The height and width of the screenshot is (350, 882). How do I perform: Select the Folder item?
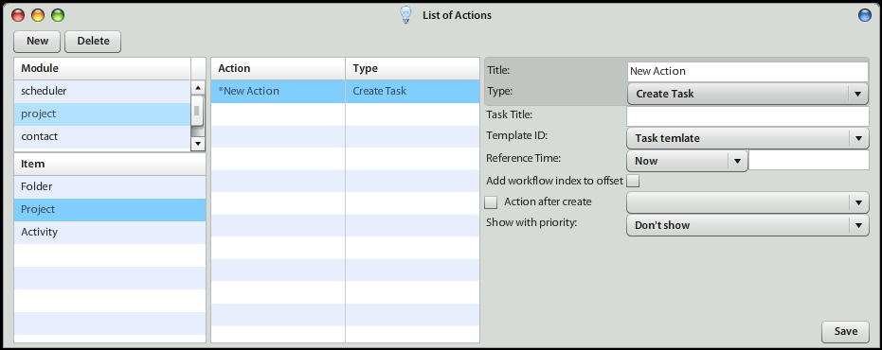(x=110, y=186)
